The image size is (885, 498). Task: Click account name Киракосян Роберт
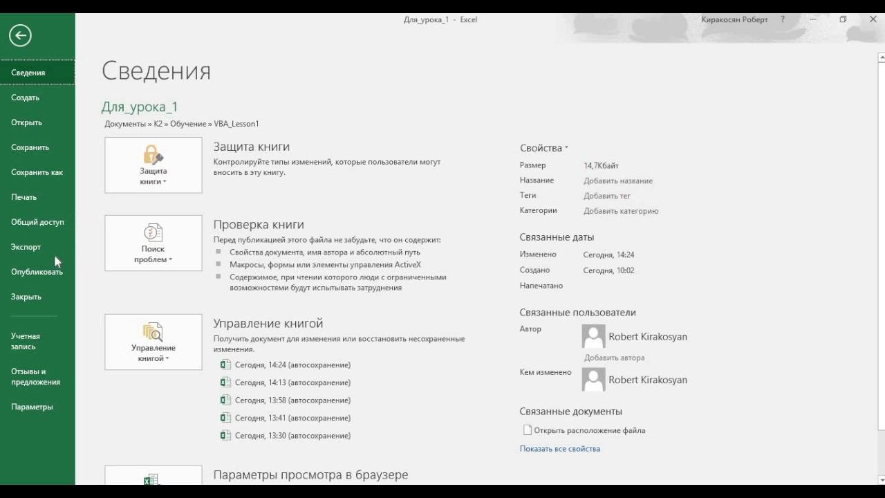coord(734,19)
